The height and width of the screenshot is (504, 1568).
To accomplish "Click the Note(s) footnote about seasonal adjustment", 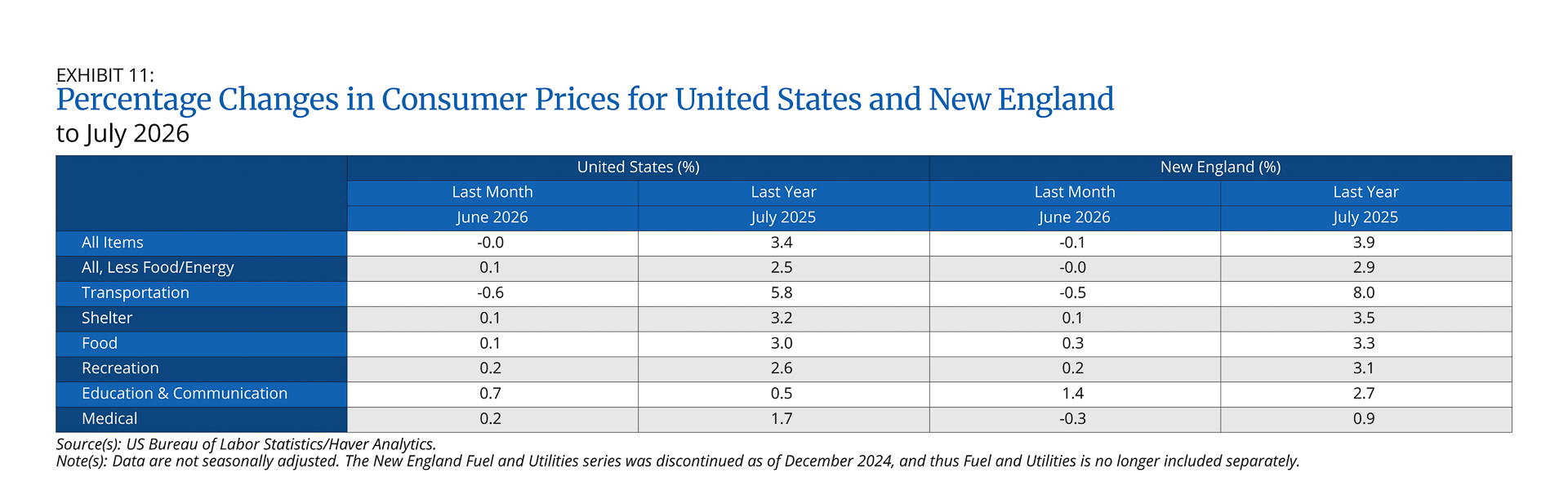I will pos(678,461).
